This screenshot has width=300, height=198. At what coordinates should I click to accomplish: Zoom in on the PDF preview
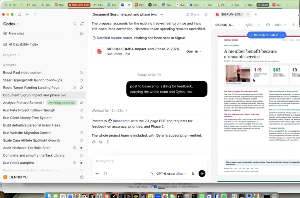[268, 25]
